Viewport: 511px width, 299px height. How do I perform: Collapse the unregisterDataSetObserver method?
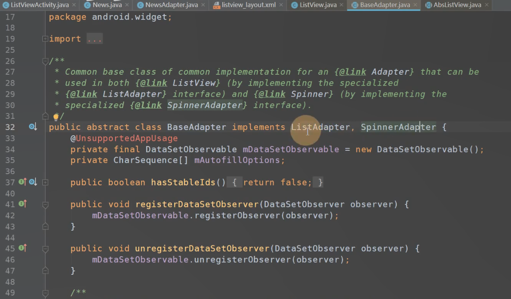[x=45, y=249]
